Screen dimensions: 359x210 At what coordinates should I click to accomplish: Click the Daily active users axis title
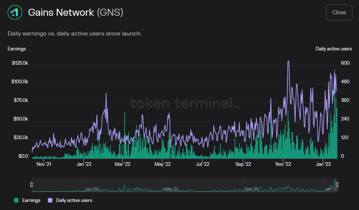pyautogui.click(x=333, y=49)
